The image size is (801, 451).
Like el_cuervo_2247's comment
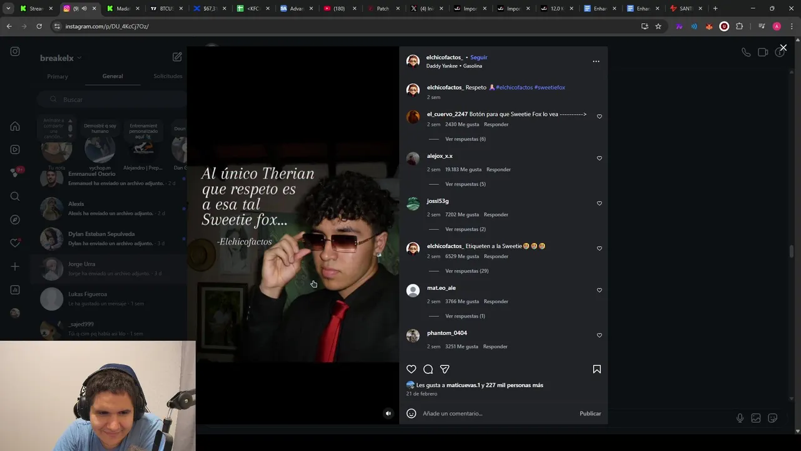tap(599, 117)
